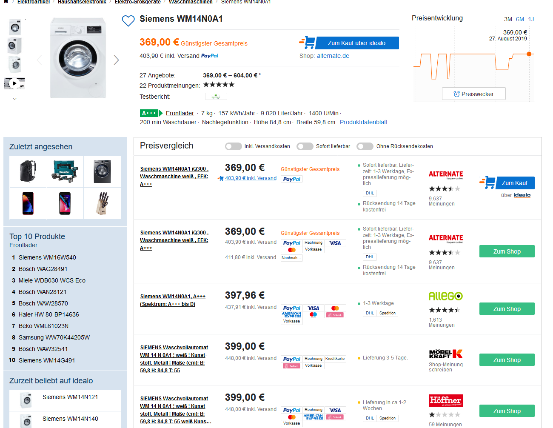Play the product video thumbnail
The height and width of the screenshot is (428, 553).
(x=14, y=83)
